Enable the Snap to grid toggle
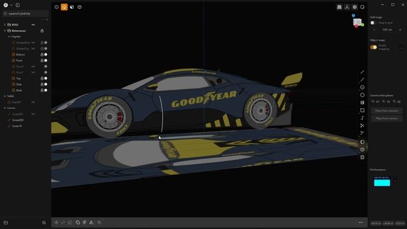 pyautogui.click(x=373, y=23)
